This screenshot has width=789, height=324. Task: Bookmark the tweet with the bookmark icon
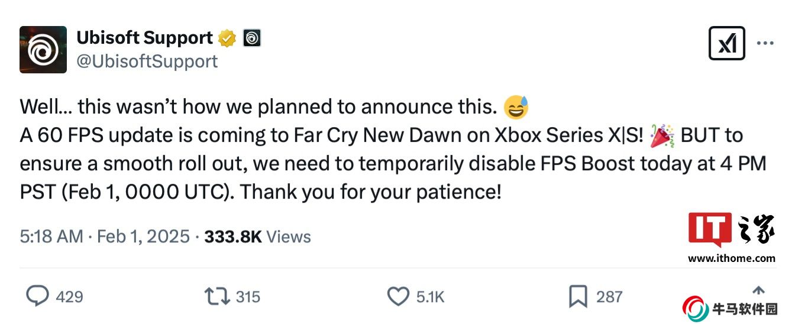coord(577,296)
